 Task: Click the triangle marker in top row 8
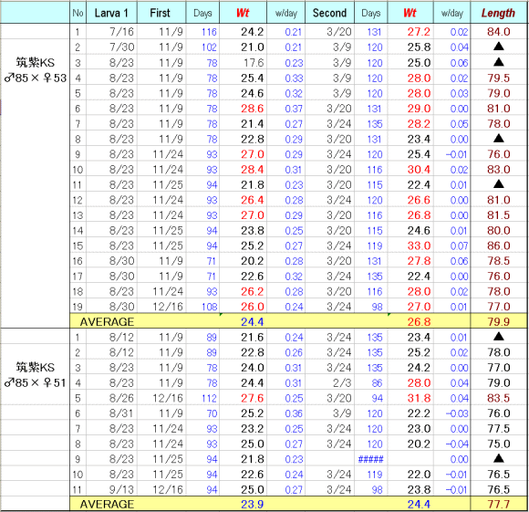point(498,139)
